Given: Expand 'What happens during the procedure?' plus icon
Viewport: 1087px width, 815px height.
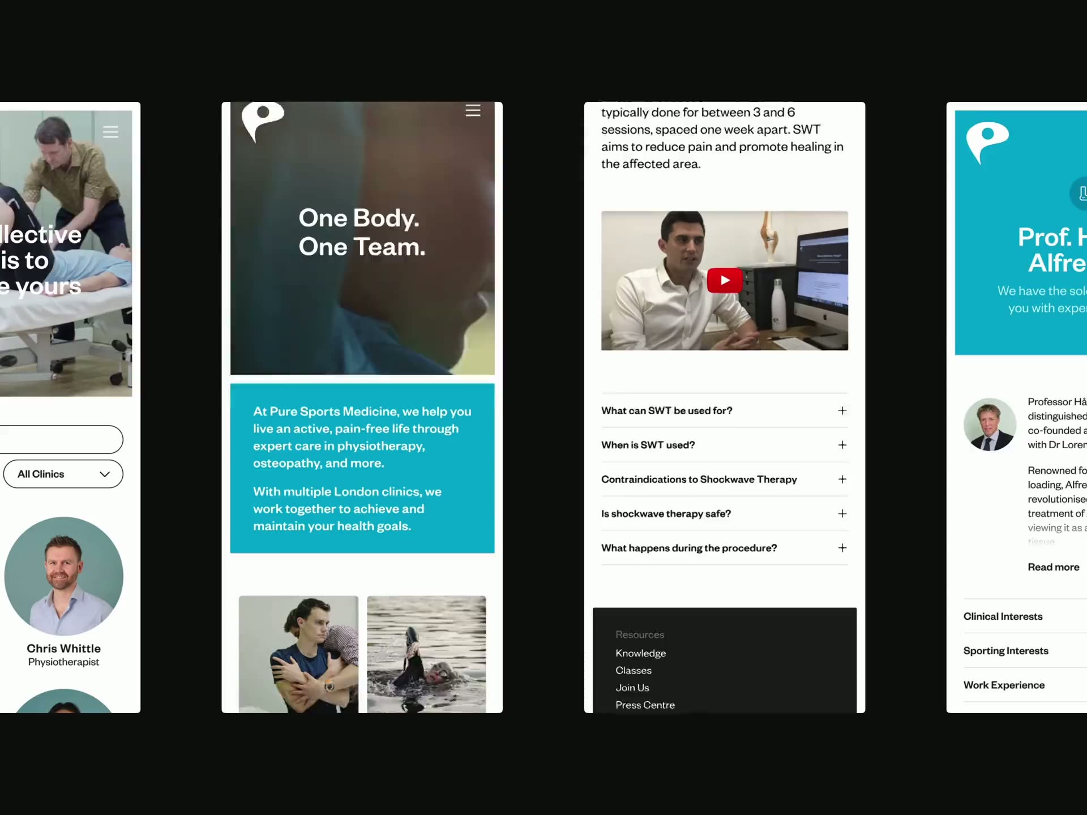Looking at the screenshot, I should click(842, 548).
